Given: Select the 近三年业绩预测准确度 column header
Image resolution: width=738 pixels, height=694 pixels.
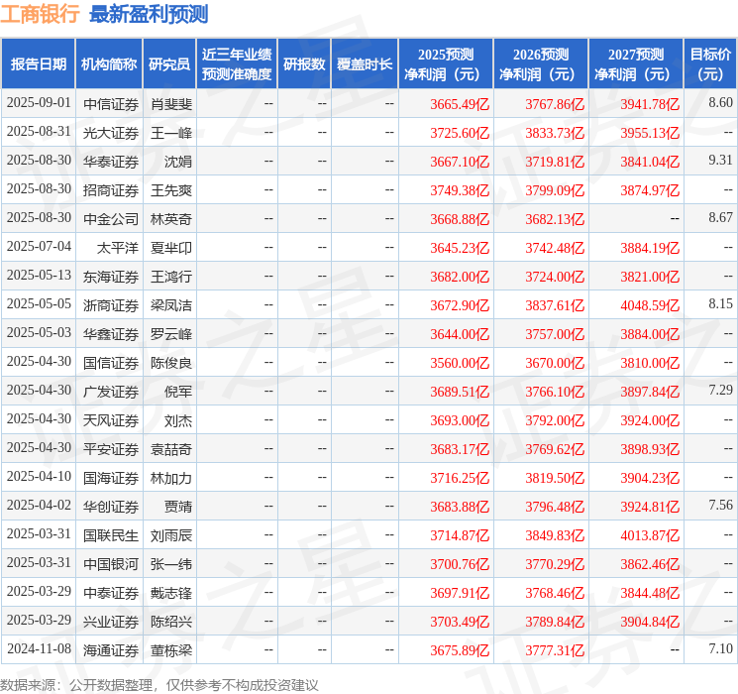Looking at the screenshot, I should tap(237, 64).
